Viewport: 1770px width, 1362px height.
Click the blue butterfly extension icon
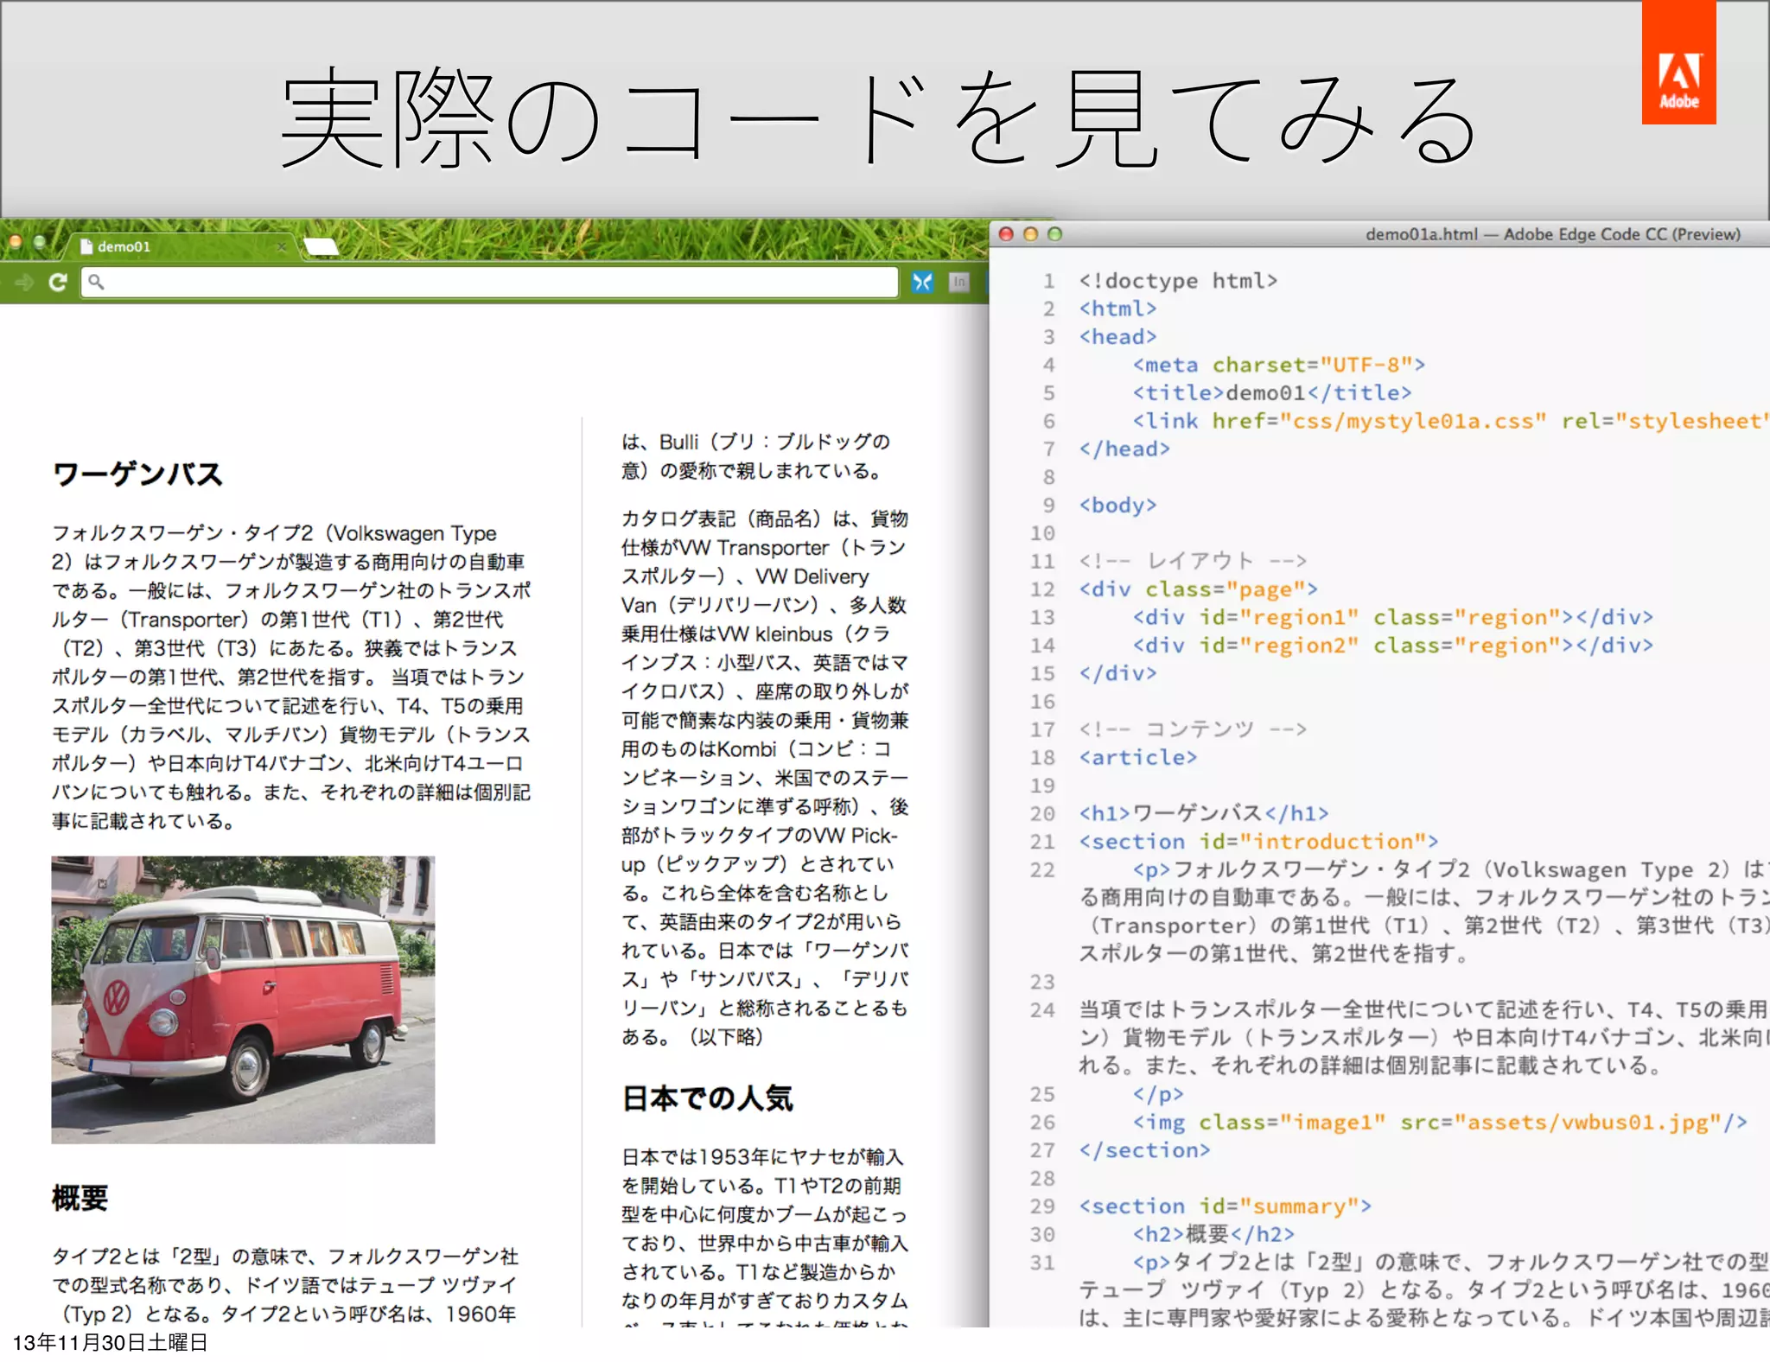tap(922, 283)
